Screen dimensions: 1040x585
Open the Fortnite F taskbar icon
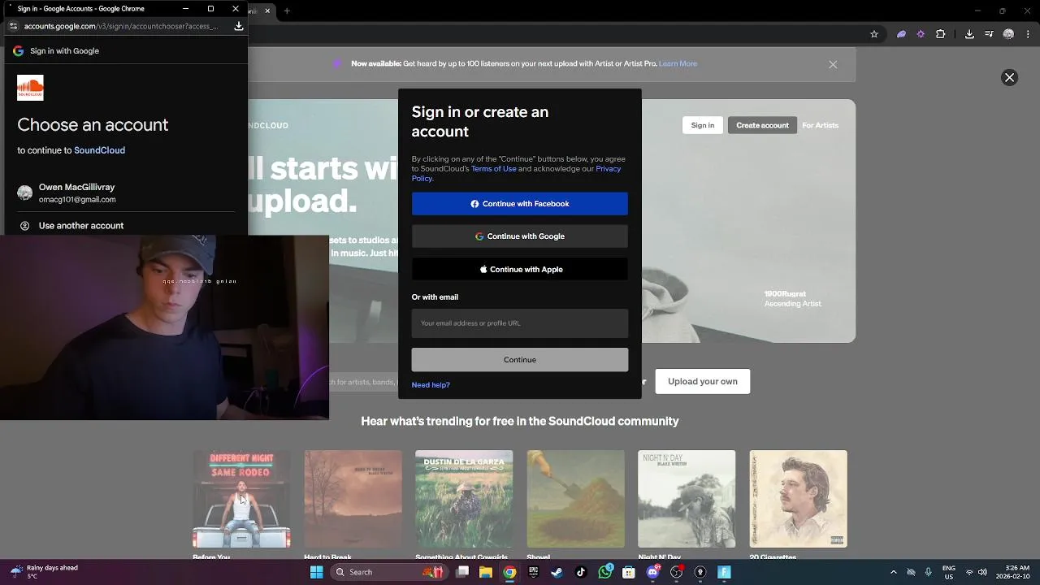point(724,572)
